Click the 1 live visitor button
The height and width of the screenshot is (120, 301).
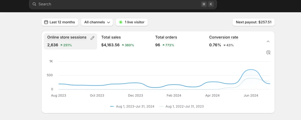point(132,22)
